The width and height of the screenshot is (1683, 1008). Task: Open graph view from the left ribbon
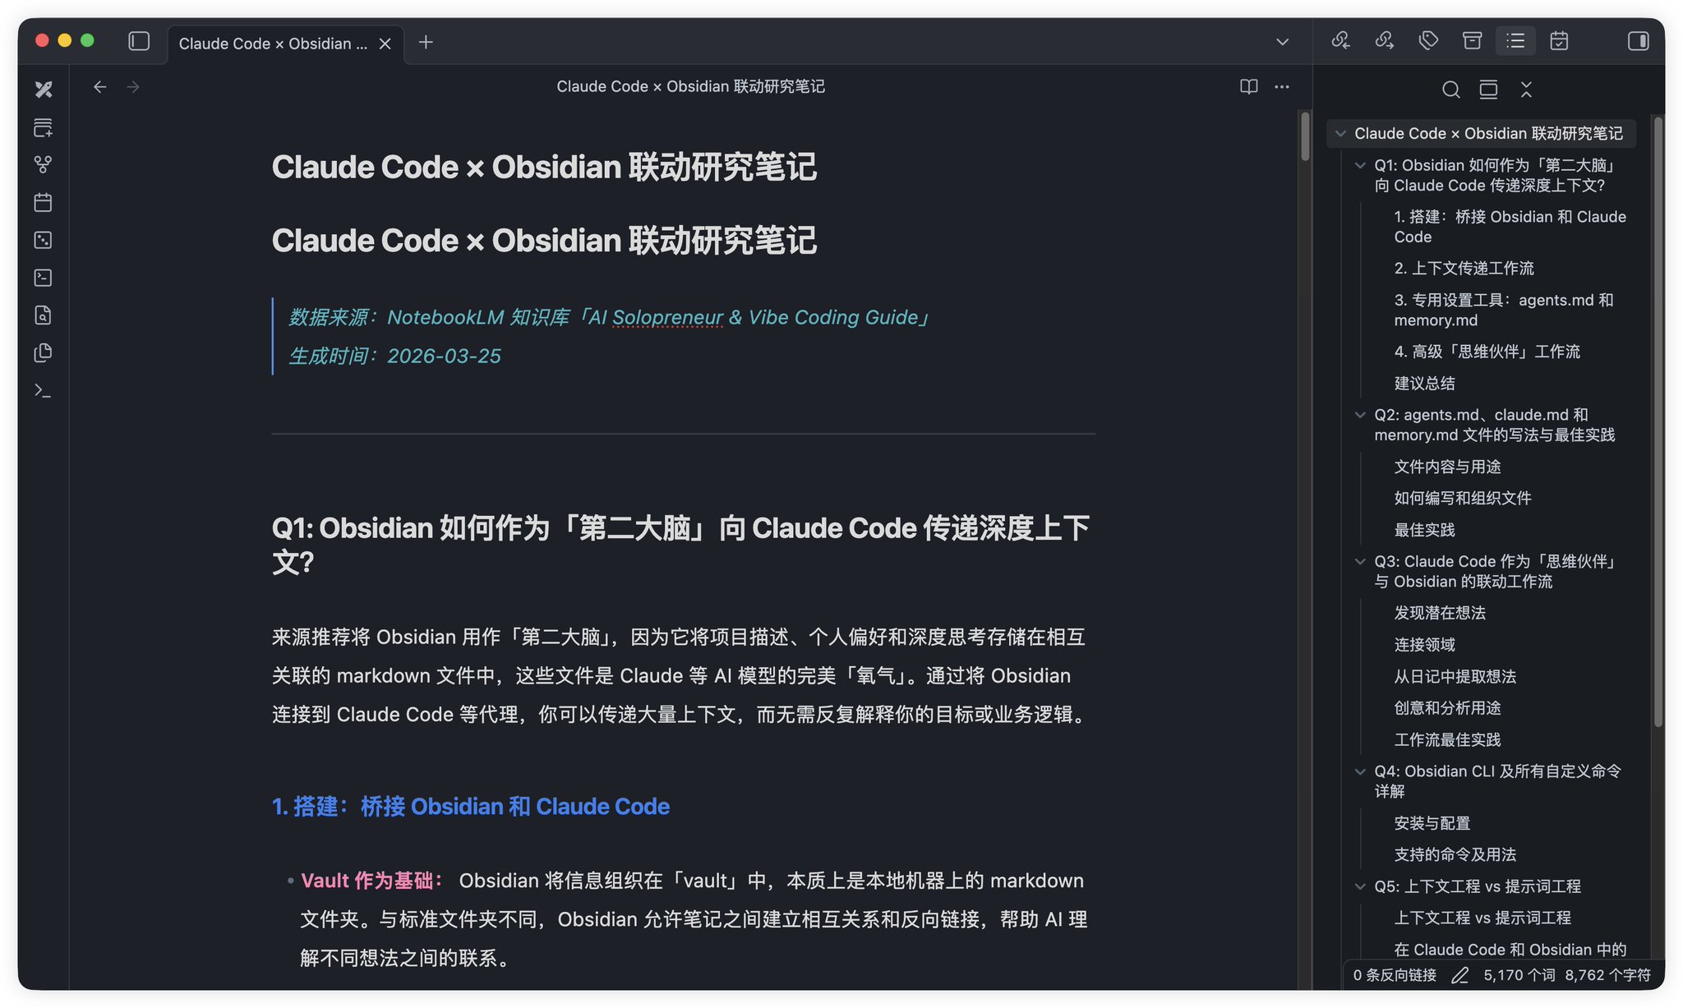[x=44, y=165]
